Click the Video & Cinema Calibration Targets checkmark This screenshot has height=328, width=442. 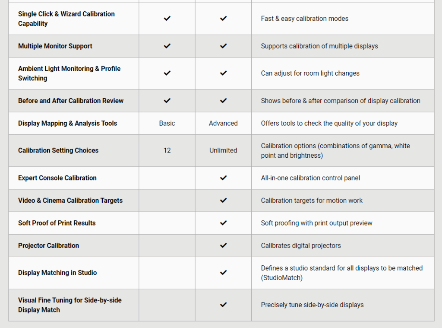coord(223,201)
